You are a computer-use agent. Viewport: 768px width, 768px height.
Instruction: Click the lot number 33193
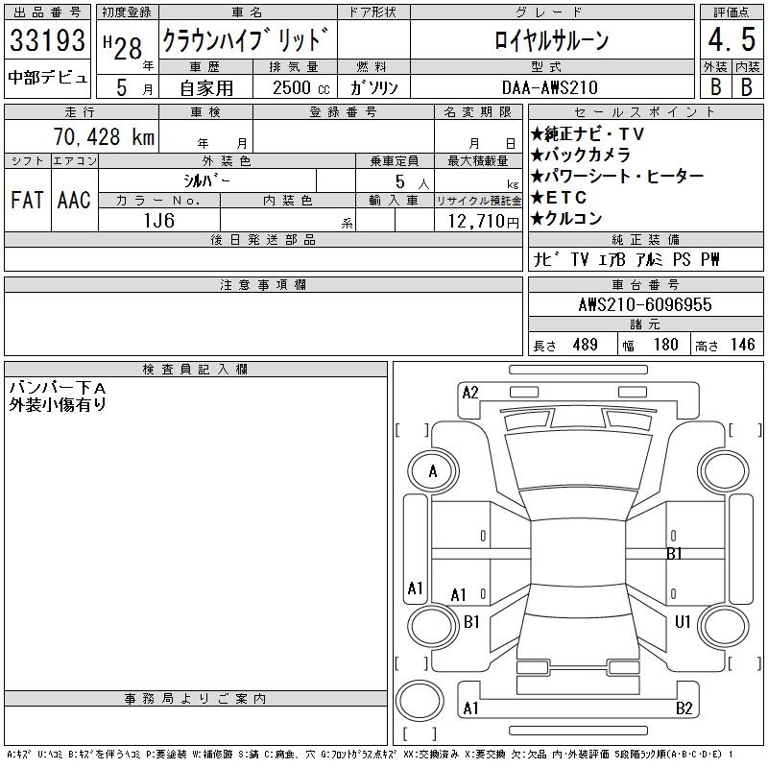click(x=48, y=40)
